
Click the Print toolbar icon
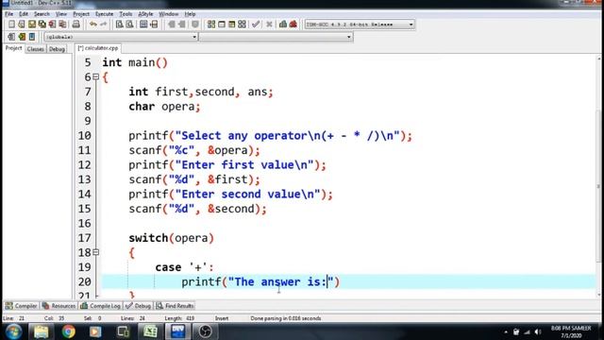pyautogui.click(x=75, y=25)
